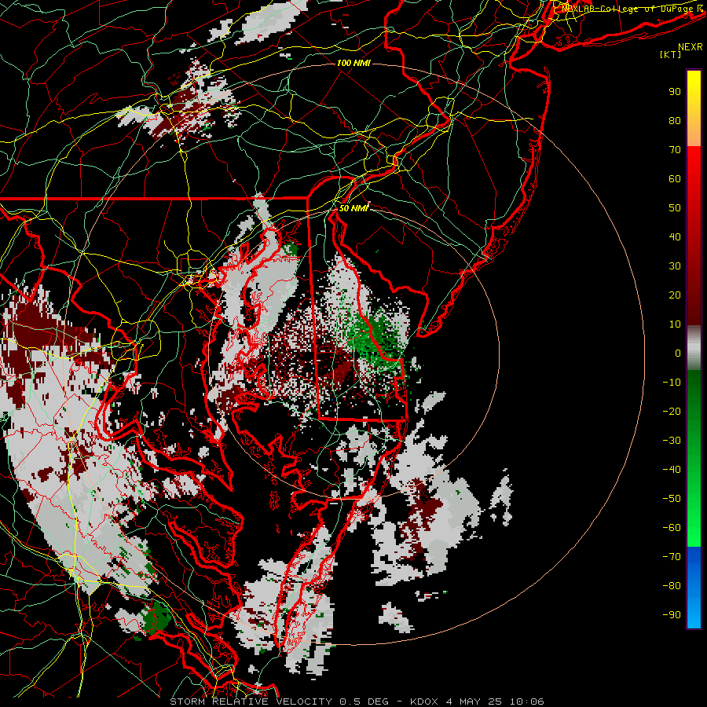Click the "-90" value on the velocity scale
The image size is (707, 707).
pos(672,614)
